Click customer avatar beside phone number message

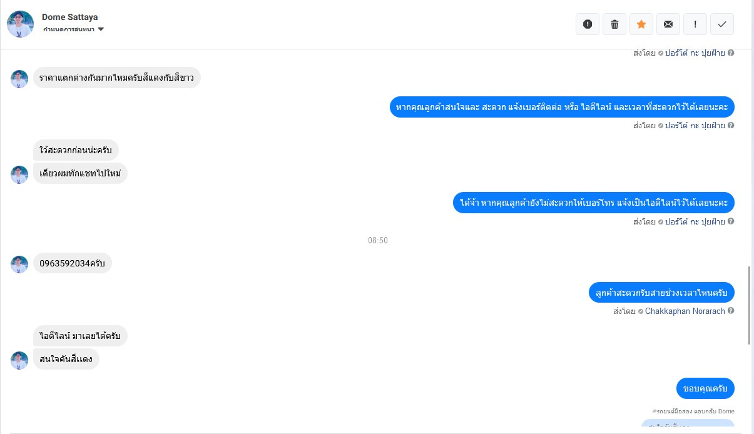19,265
